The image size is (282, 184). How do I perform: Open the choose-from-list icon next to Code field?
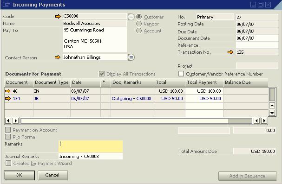click(131, 17)
